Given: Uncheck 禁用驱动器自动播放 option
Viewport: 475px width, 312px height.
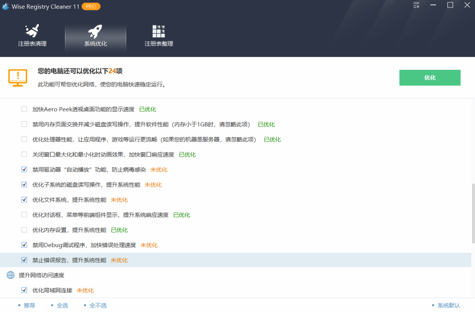Looking at the screenshot, I should click(x=24, y=169).
